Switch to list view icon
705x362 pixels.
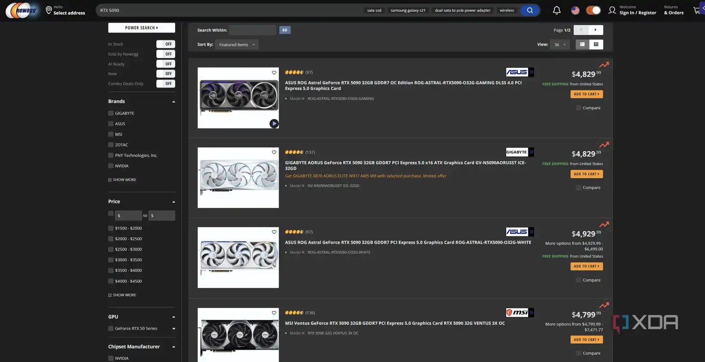[x=583, y=44]
